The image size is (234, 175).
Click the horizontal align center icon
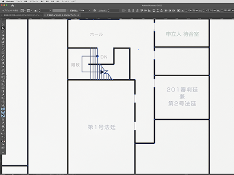coord(133,11)
